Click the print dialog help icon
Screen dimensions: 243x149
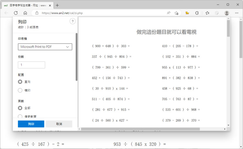pos(73,21)
